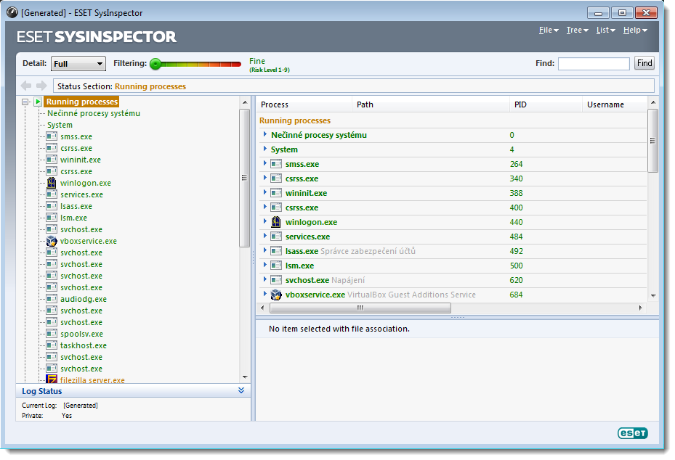
Task: Click inside the Find text field
Action: click(594, 64)
